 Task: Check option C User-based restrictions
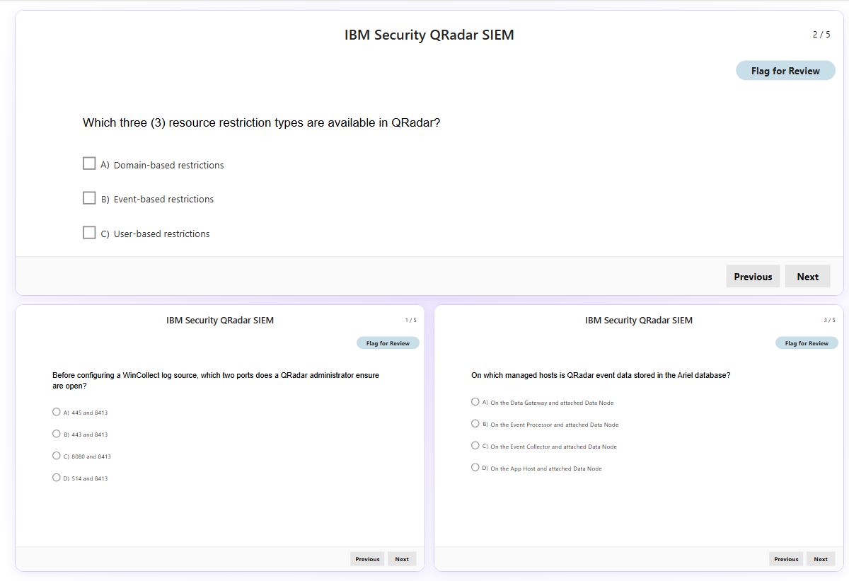(89, 232)
